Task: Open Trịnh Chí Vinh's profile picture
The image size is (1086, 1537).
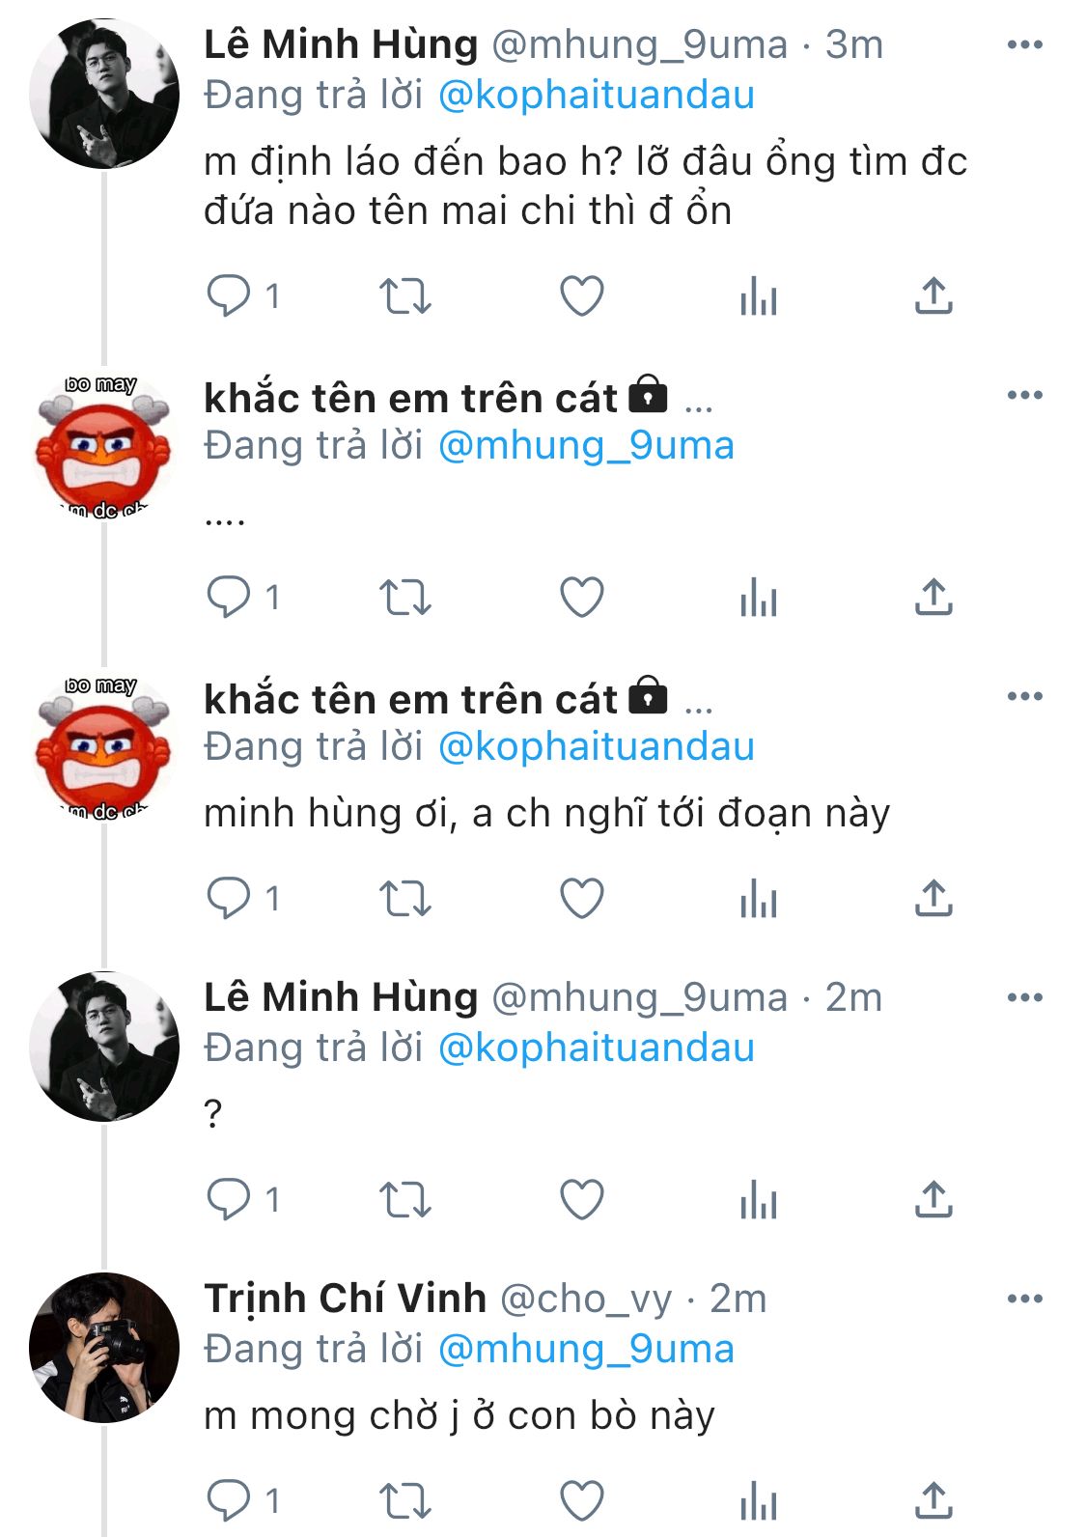Action: [x=104, y=1347]
